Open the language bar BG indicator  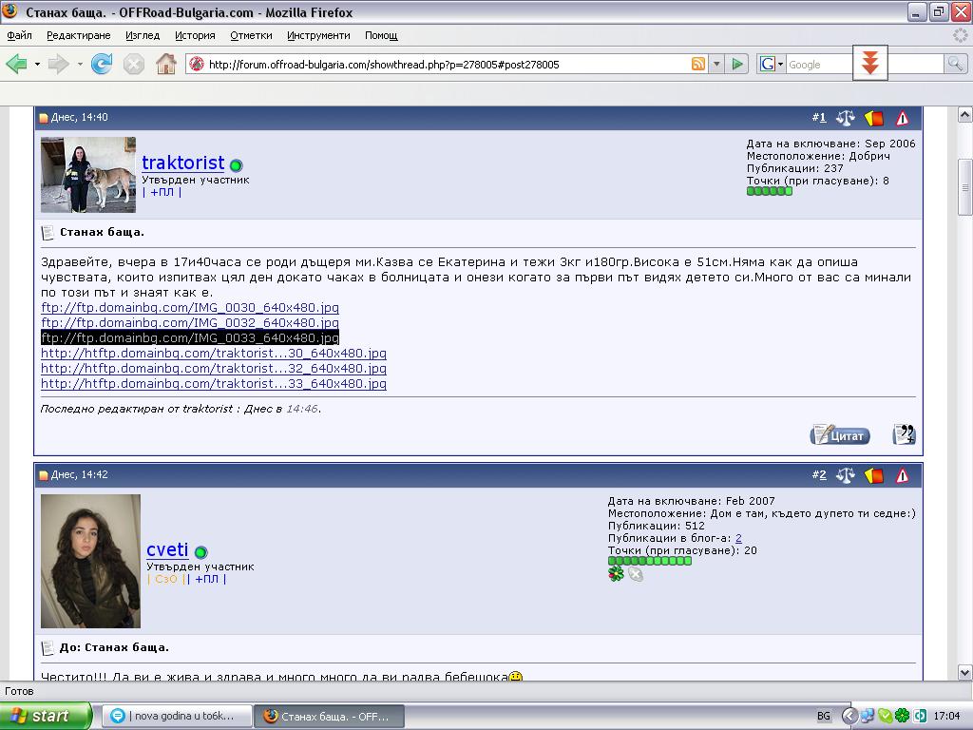tap(824, 716)
